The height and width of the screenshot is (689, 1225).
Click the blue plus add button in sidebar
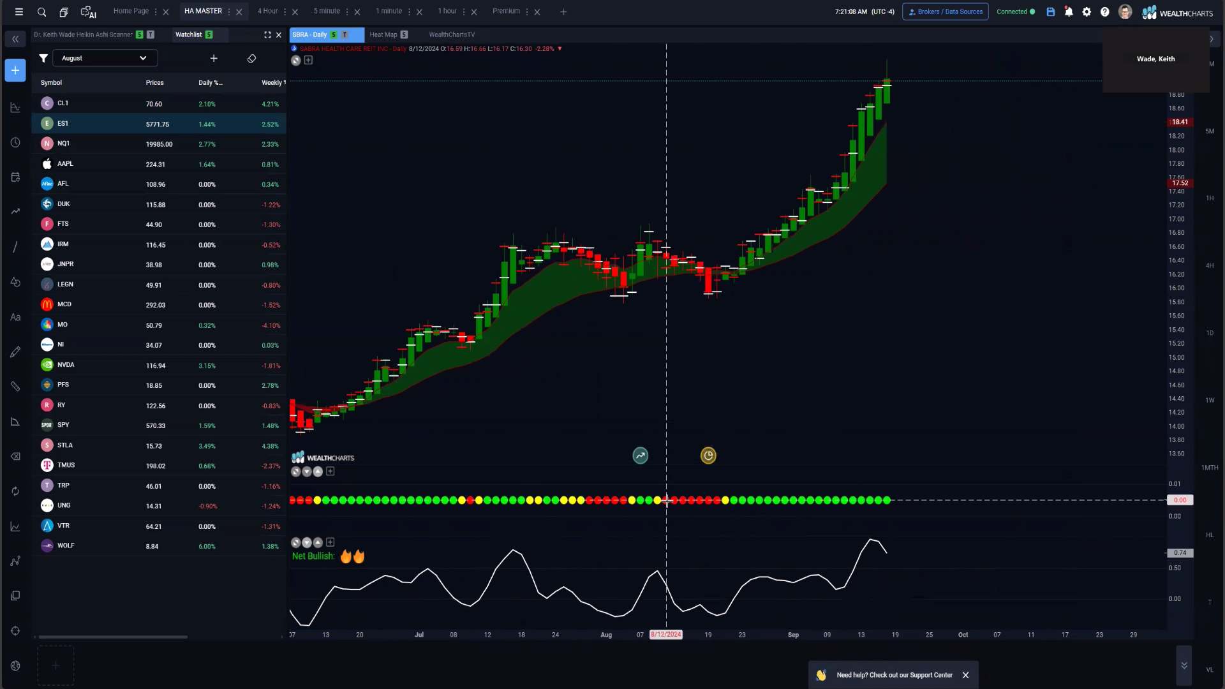click(x=15, y=70)
